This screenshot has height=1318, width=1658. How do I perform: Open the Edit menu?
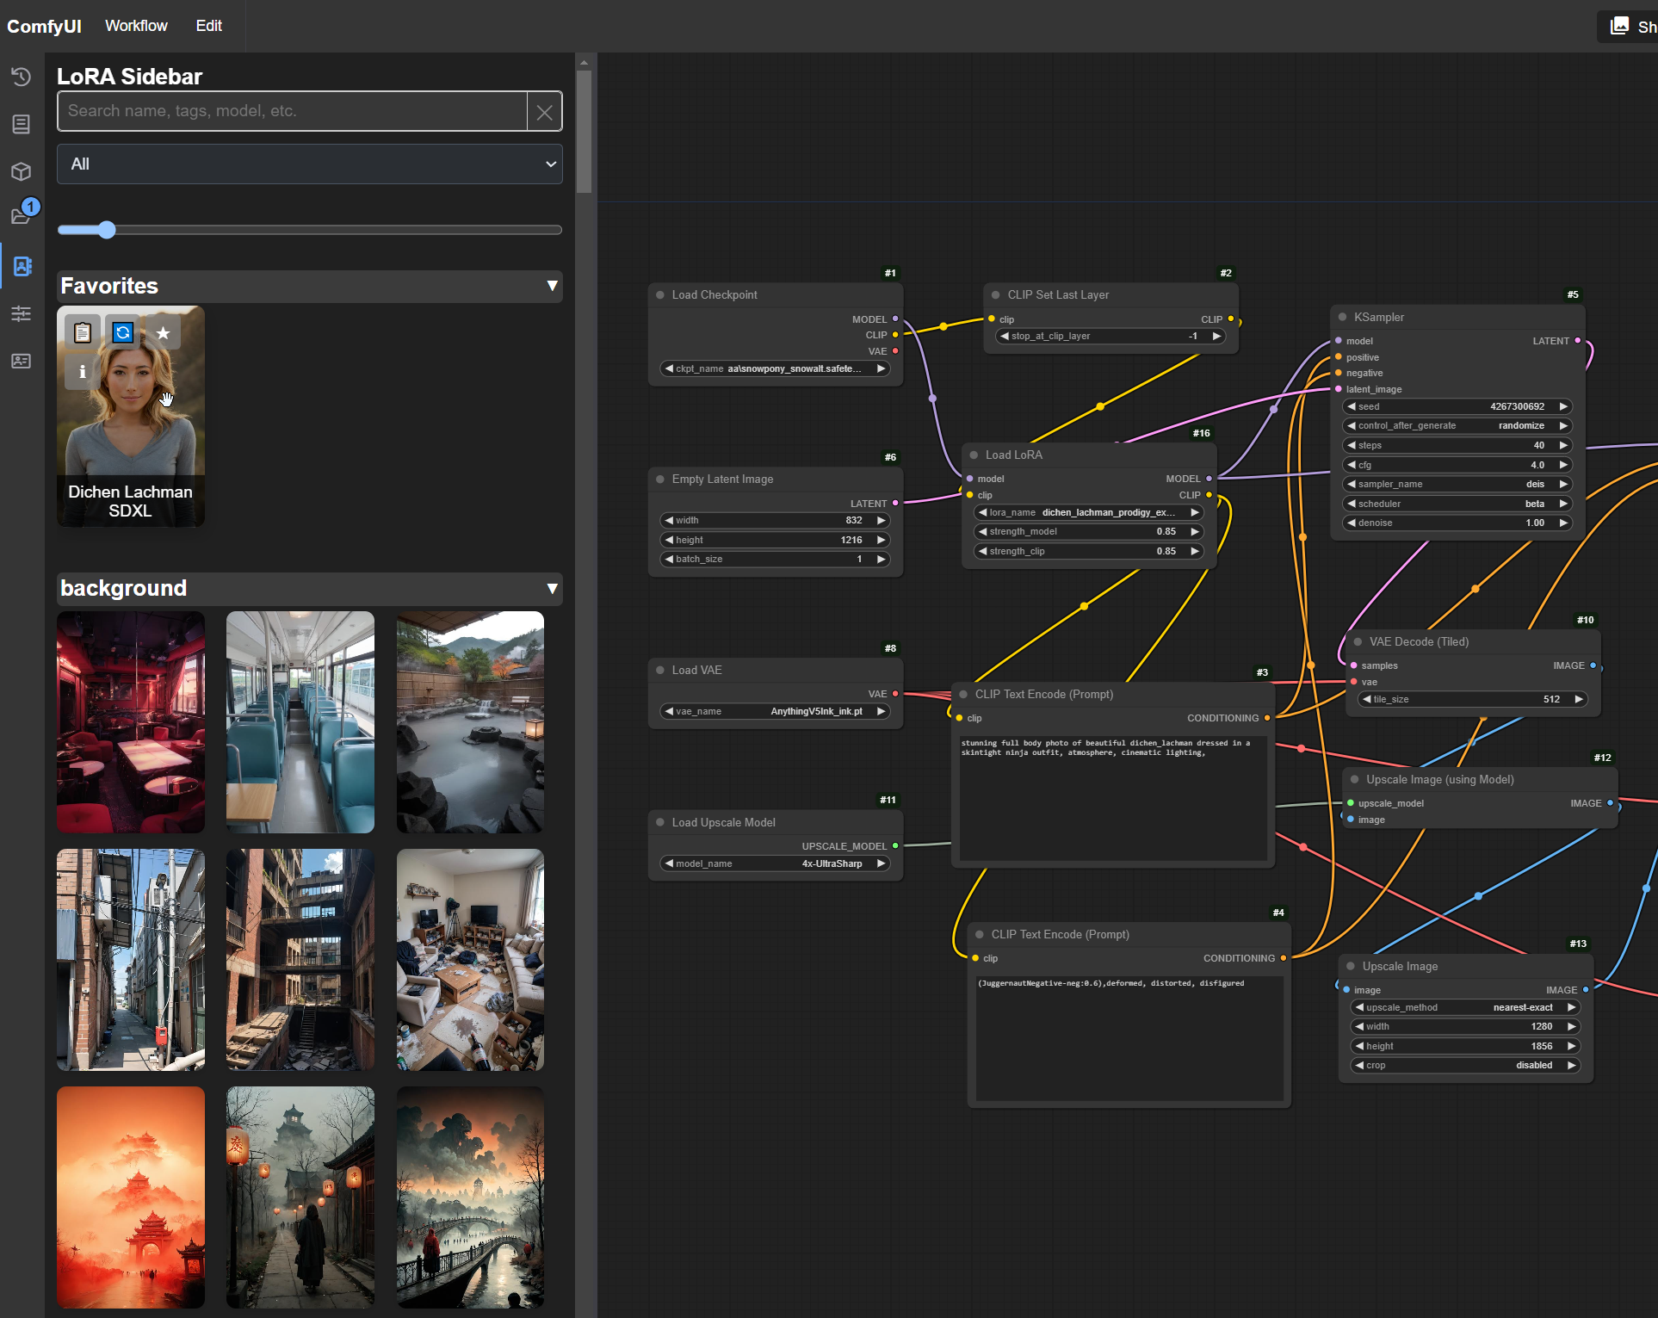point(208,26)
